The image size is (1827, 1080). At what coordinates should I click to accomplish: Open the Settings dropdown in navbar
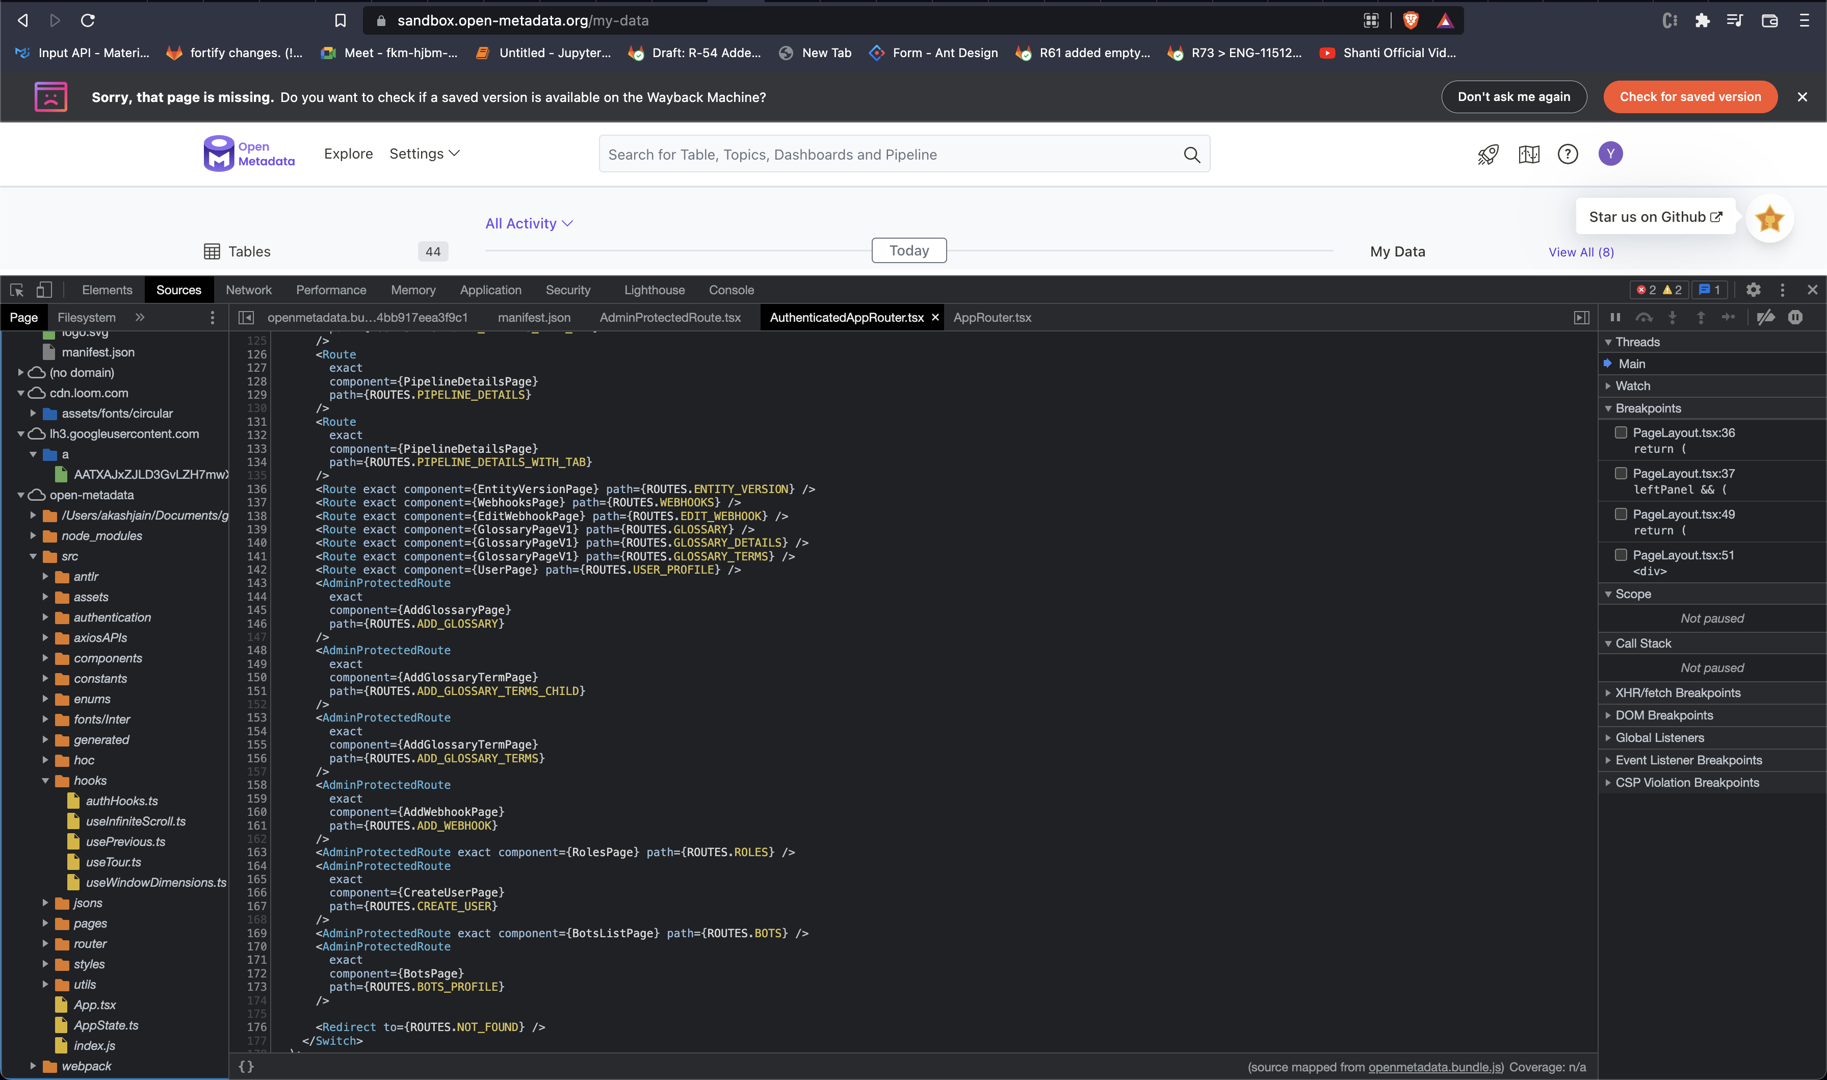point(425,153)
